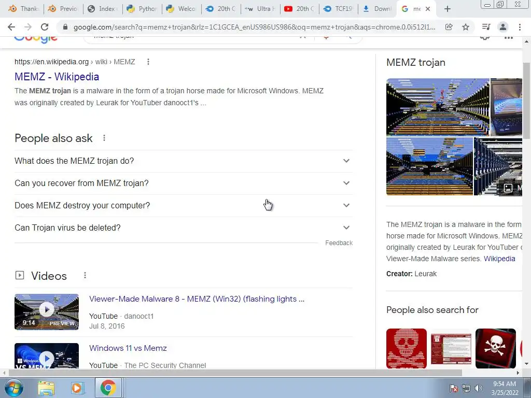
Task: Open the three-dot menu beside the Wikipedia result URL
Action: 148,62
